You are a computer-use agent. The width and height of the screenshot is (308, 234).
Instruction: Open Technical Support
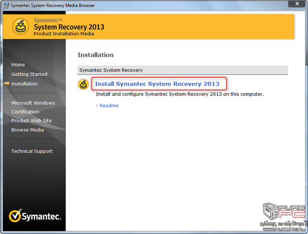(32, 151)
